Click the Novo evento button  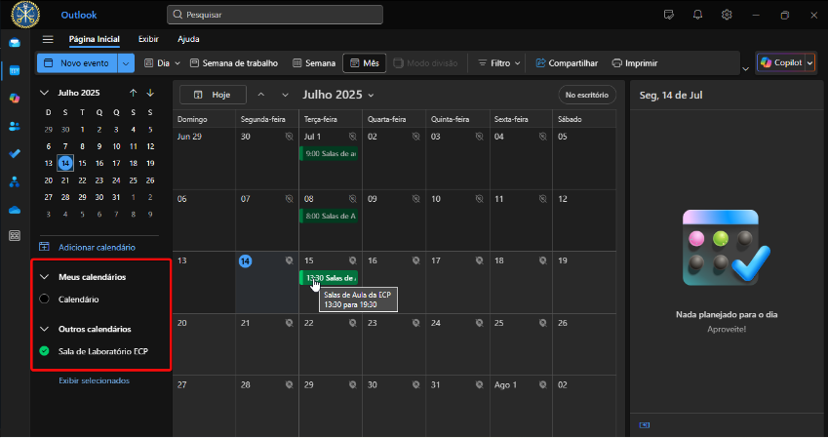[x=78, y=62]
